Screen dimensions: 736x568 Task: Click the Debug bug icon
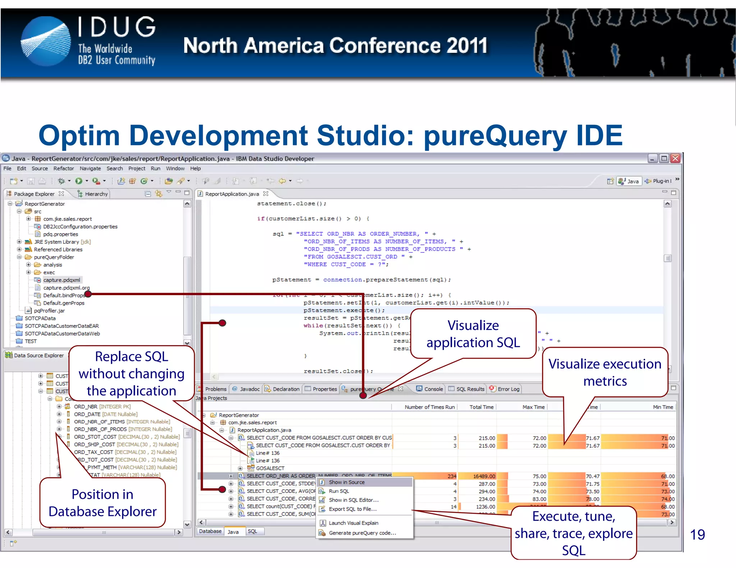point(61,181)
